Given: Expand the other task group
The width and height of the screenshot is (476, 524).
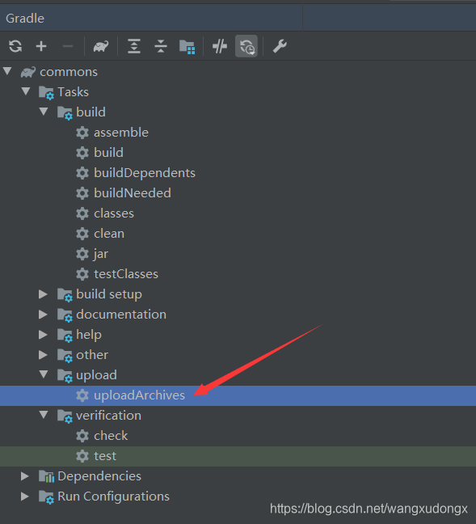Looking at the screenshot, I should (43, 355).
